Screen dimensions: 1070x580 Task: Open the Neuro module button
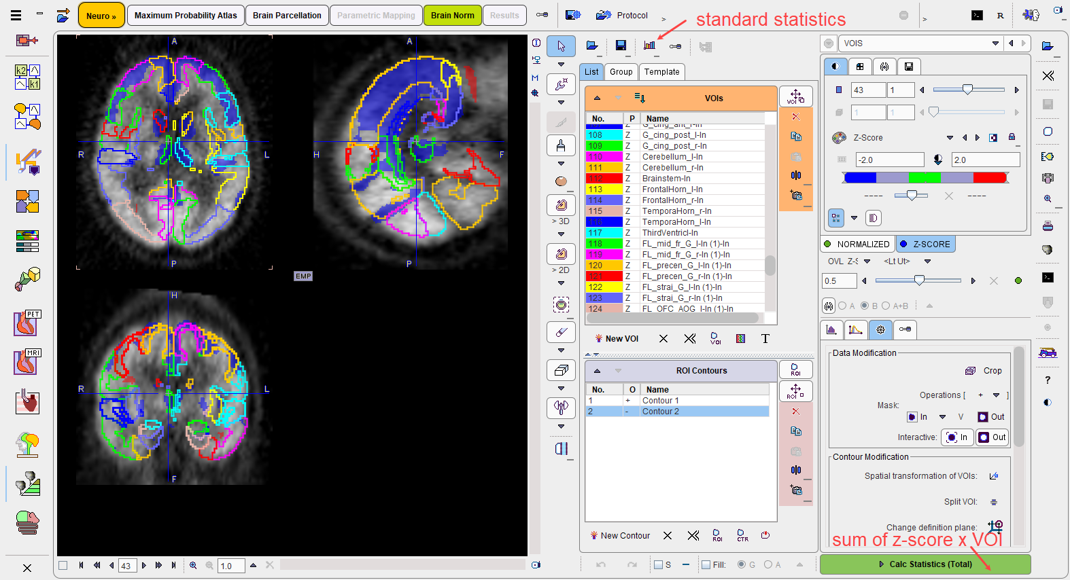tap(101, 15)
